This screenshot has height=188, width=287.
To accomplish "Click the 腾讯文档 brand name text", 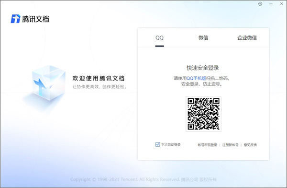I will click(x=35, y=19).
